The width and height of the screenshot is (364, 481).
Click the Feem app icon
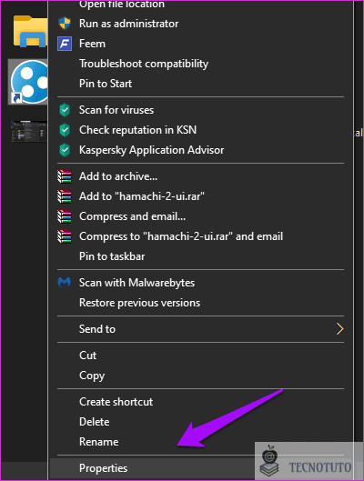pyautogui.click(x=65, y=44)
